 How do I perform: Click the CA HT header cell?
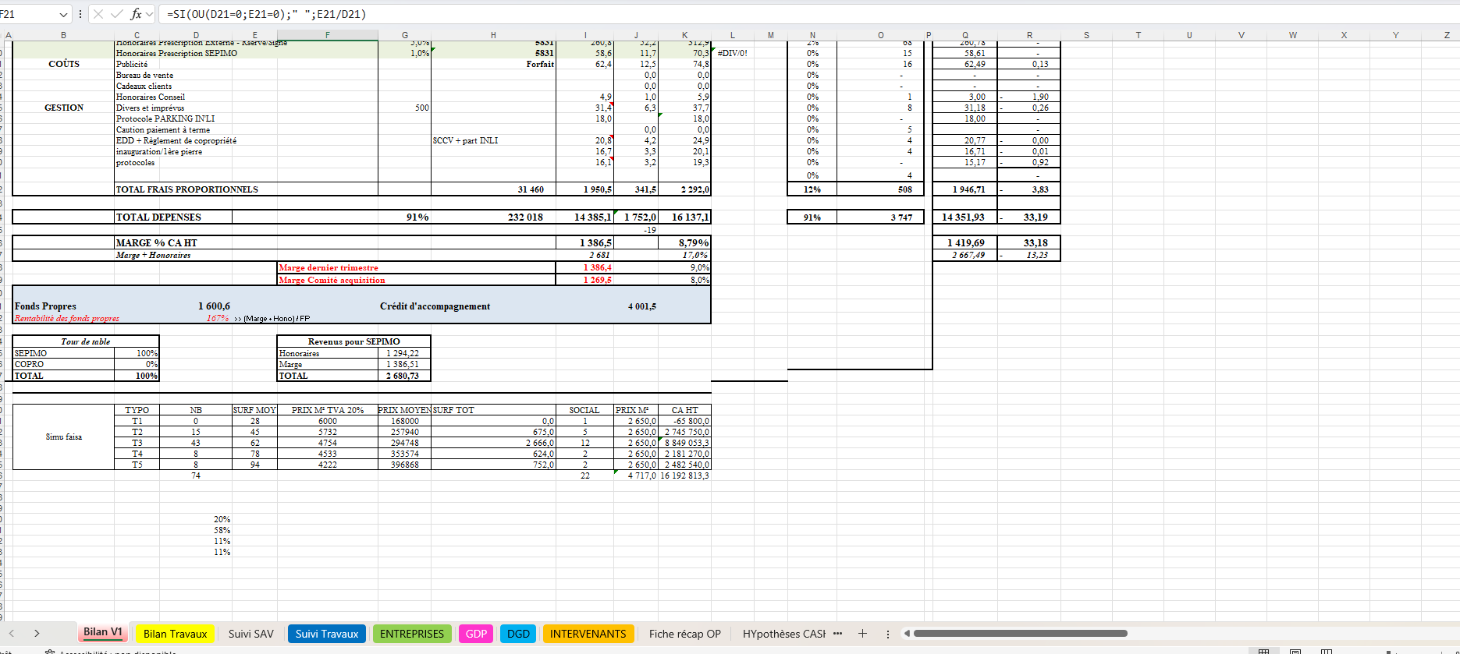click(685, 410)
